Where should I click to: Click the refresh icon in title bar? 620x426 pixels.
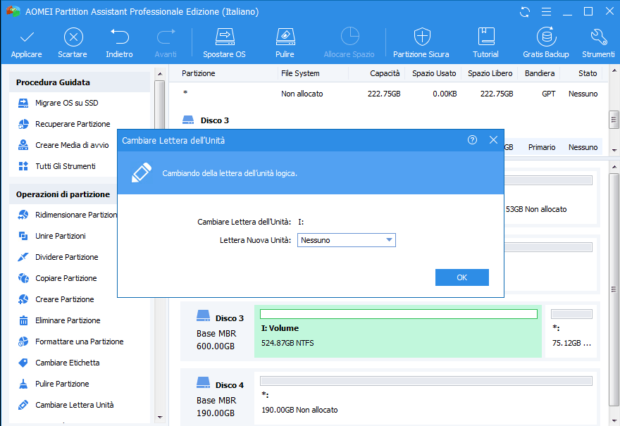click(x=524, y=12)
